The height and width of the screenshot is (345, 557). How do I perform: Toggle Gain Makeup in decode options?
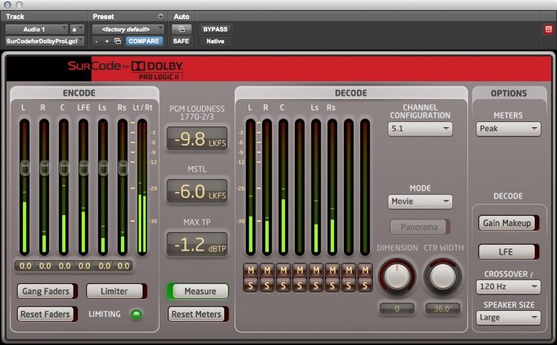tap(509, 223)
